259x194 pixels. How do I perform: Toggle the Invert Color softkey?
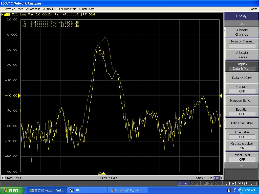[x=242, y=157]
